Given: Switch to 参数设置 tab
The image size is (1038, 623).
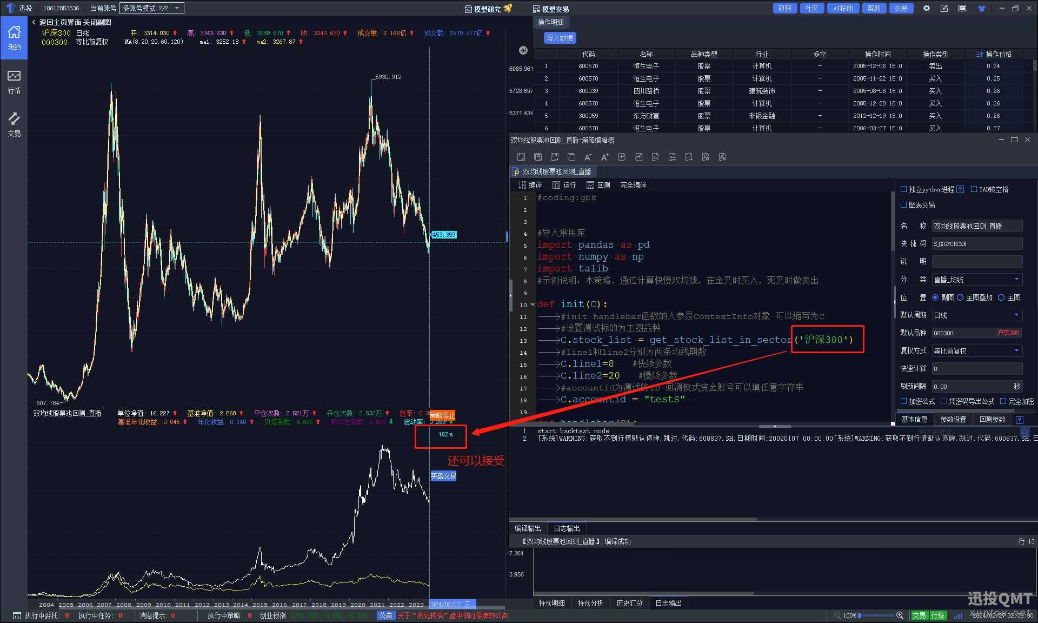Looking at the screenshot, I should point(953,419).
